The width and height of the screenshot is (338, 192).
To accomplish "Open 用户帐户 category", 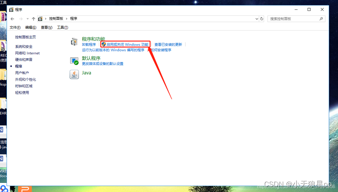I will click(22, 73).
